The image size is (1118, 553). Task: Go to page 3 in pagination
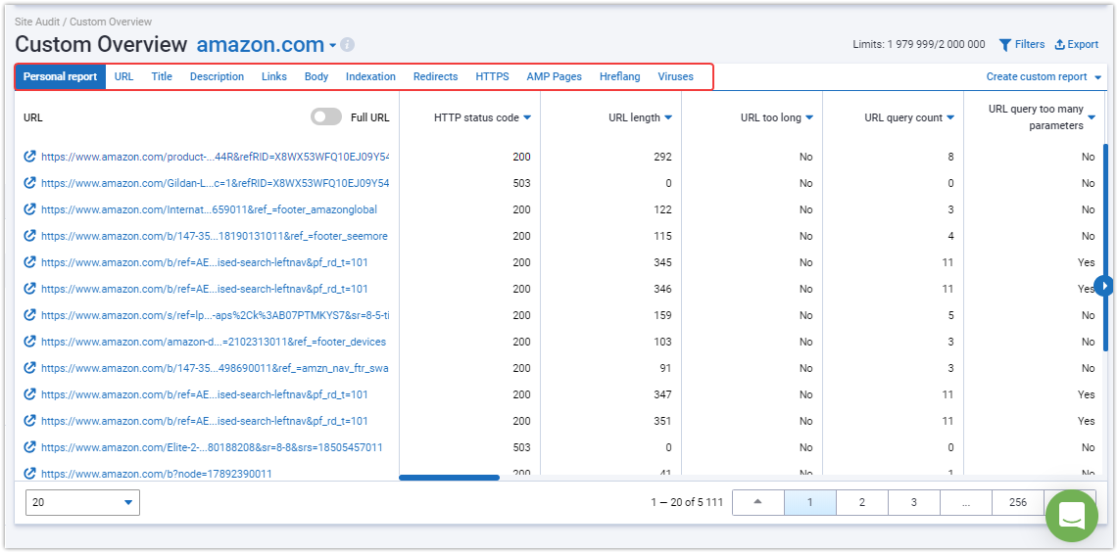point(914,502)
